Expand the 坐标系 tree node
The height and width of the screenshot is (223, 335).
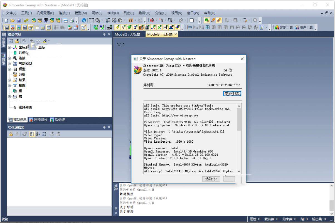9,47
